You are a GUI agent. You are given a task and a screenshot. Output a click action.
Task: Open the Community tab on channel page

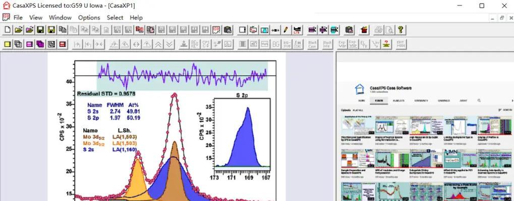421,101
